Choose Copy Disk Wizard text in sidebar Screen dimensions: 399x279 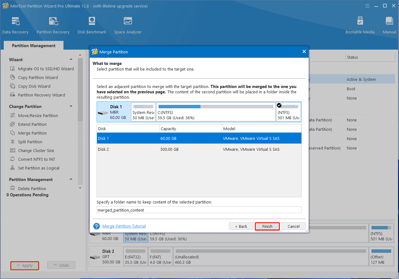click(34, 86)
